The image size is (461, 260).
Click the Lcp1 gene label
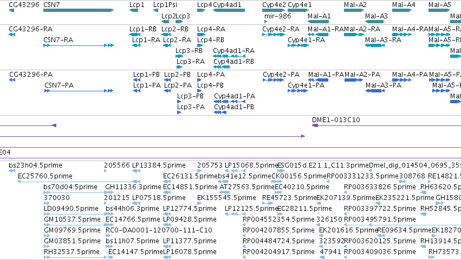(x=137, y=5)
